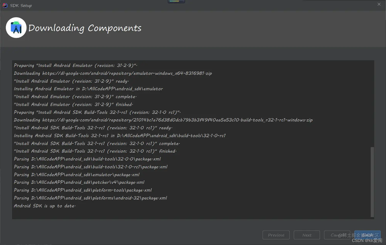The image size is (386, 245).
Task: Click line 'Preparing "Install Android Emulator (revision: 31.2.9)"'
Action: click(76, 66)
